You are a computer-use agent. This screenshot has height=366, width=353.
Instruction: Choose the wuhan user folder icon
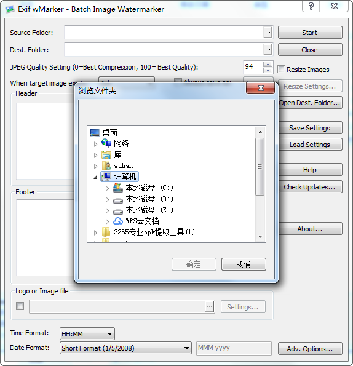(x=106, y=165)
